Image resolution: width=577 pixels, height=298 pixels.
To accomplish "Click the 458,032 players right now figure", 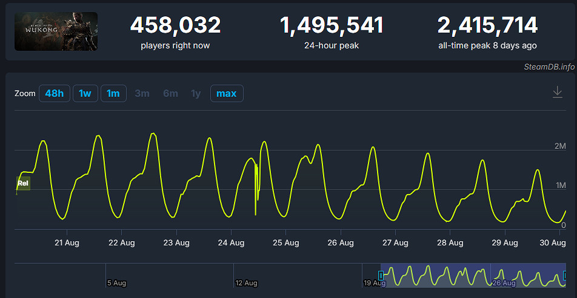I will tap(175, 25).
